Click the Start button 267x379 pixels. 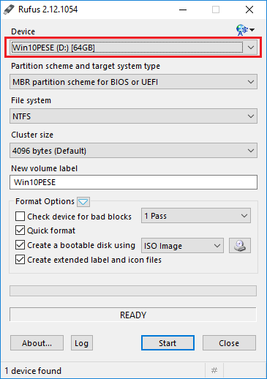(168, 343)
